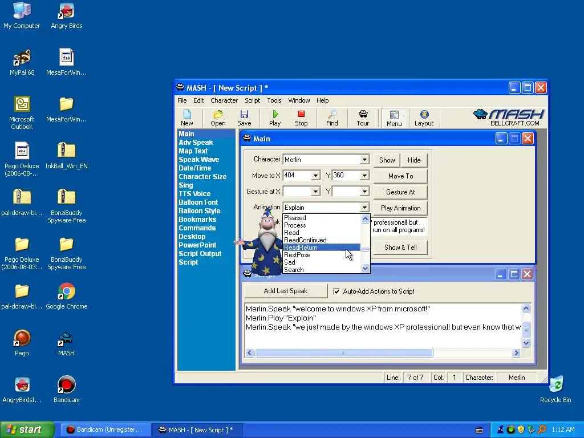Viewport: 584px width, 438px height.
Task: Open the Move to X value dropdown
Action: point(315,176)
